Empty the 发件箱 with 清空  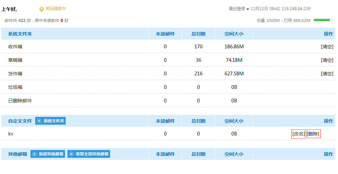click(x=327, y=74)
